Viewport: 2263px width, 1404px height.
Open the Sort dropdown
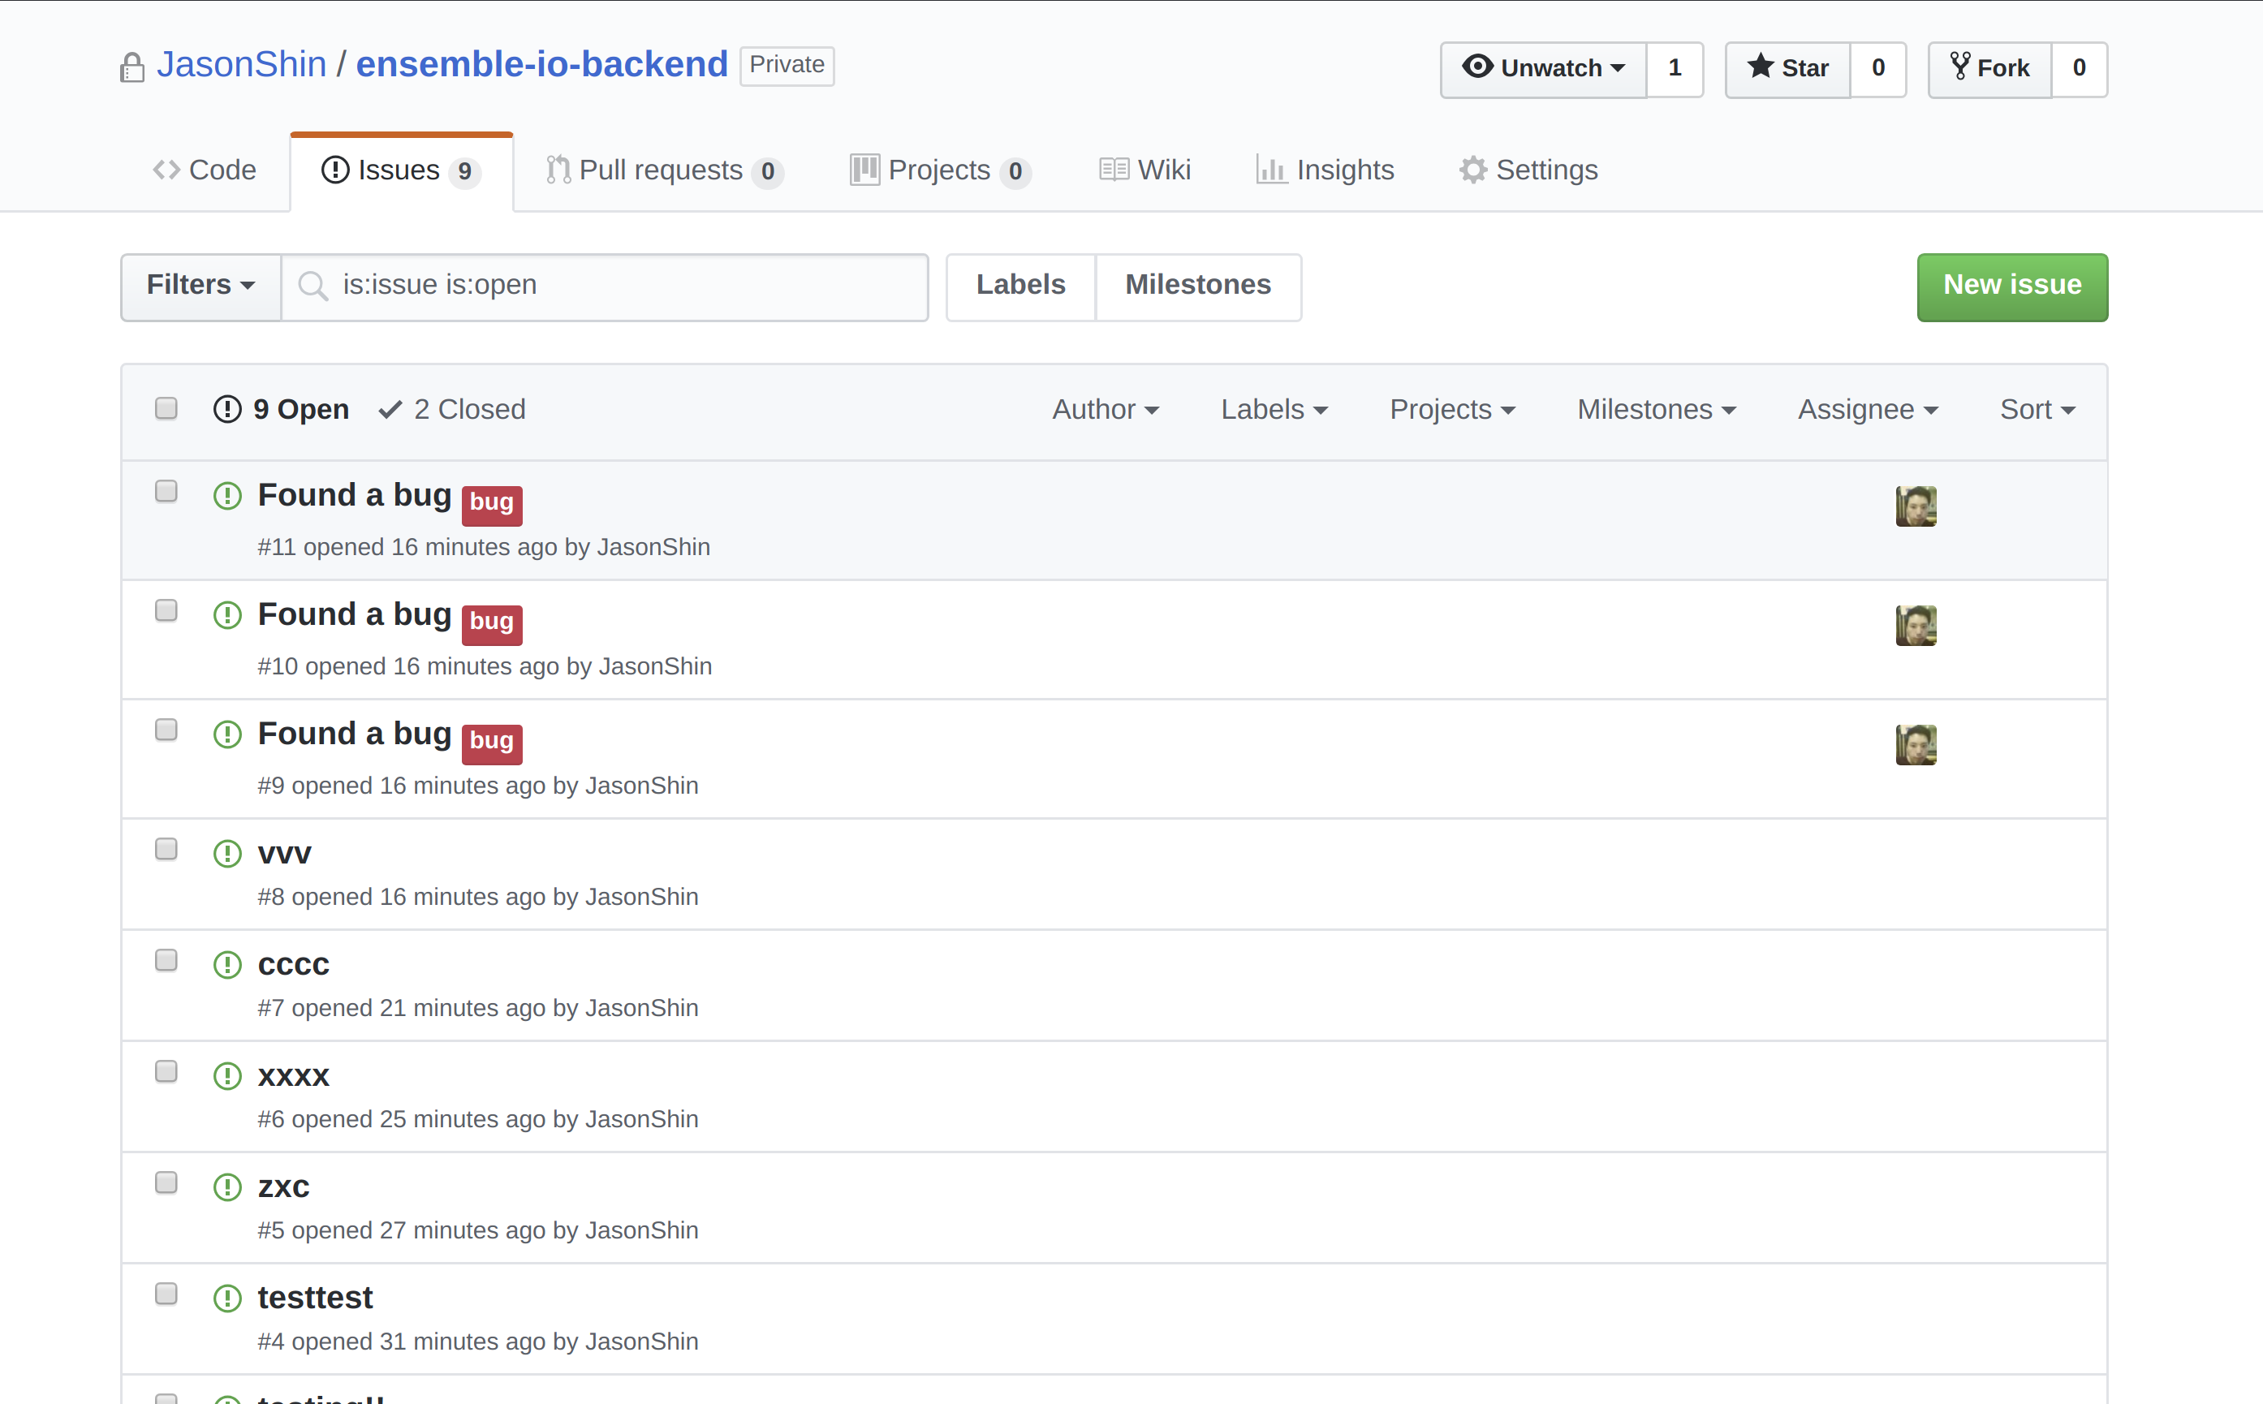2037,410
